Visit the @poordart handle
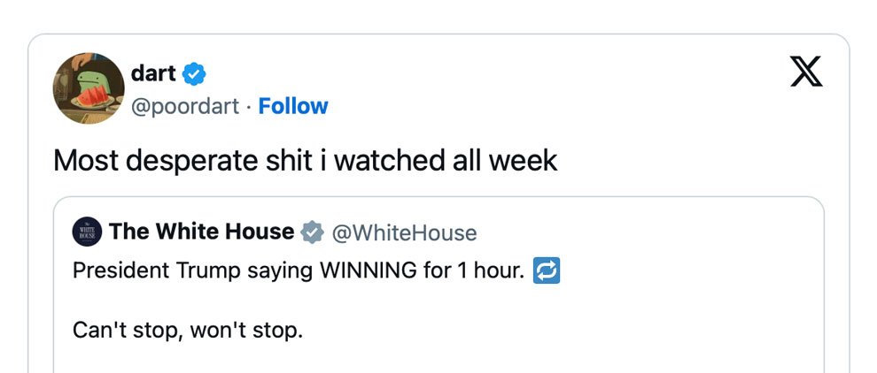Image resolution: width=877 pixels, height=373 pixels. coord(185,106)
